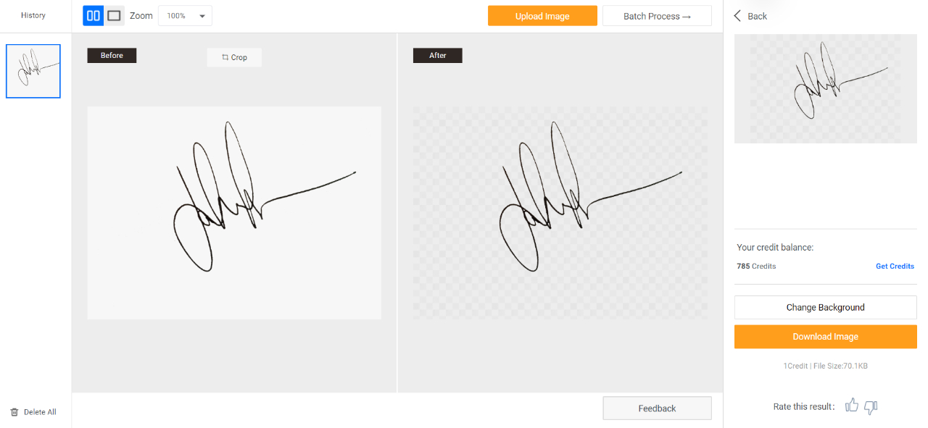Open the Zoom percentage dropdown

tap(185, 16)
